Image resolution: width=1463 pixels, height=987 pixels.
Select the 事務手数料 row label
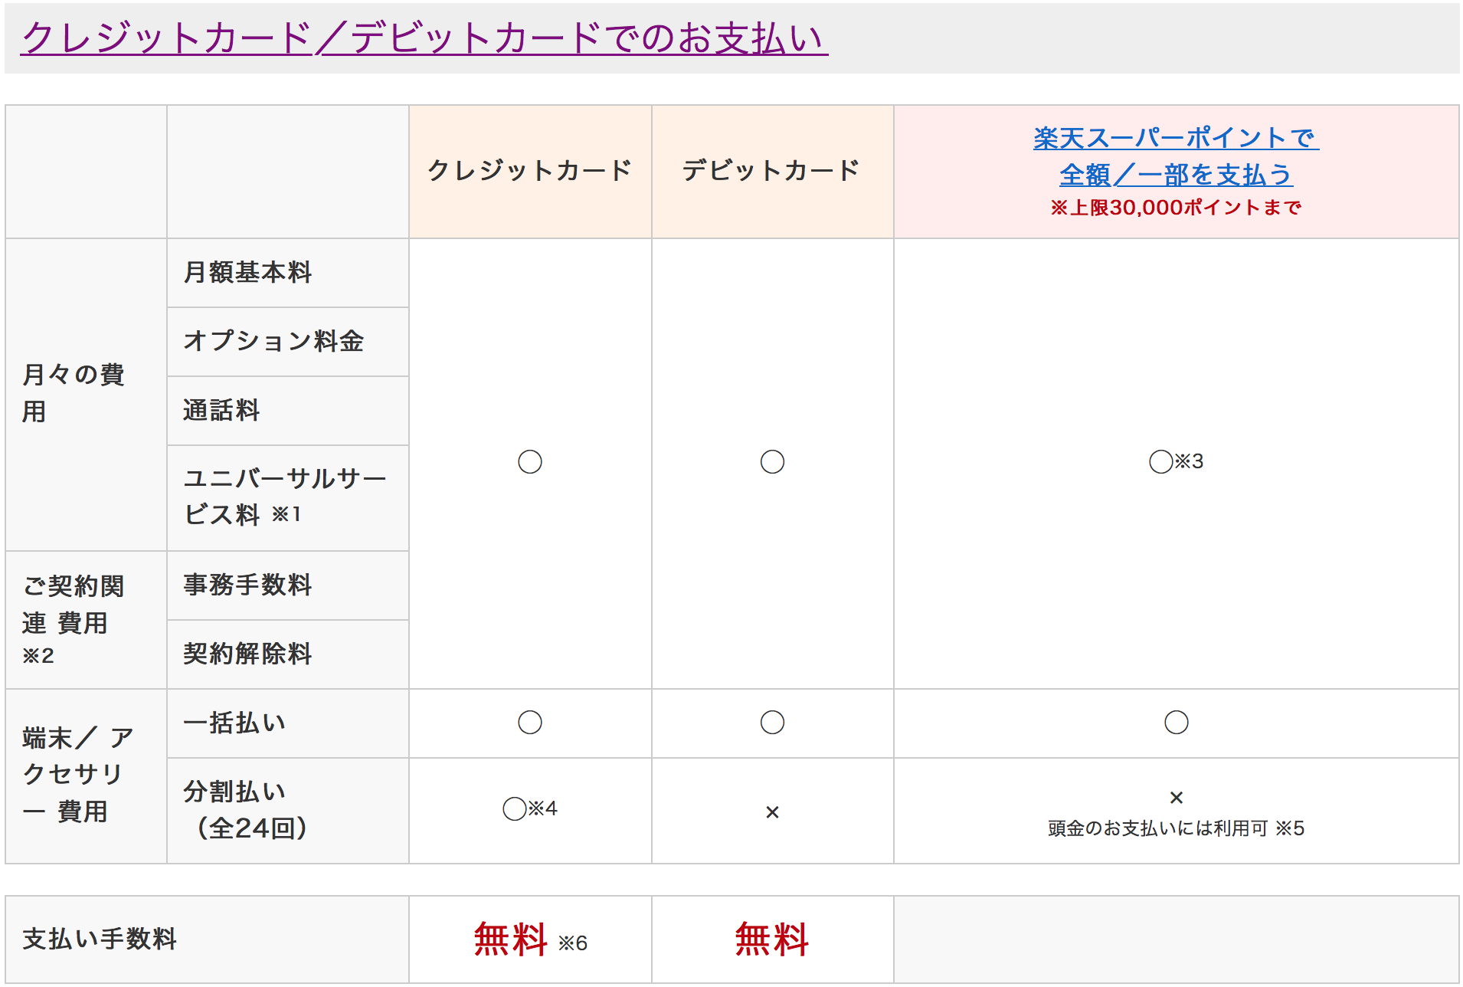click(x=247, y=585)
